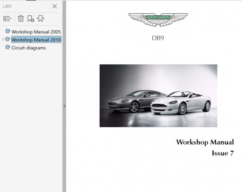Viewport: 242px width, 192px height.
Task: Open the Workshop Manual 2005 bookmark
Action: pyautogui.click(x=36, y=32)
